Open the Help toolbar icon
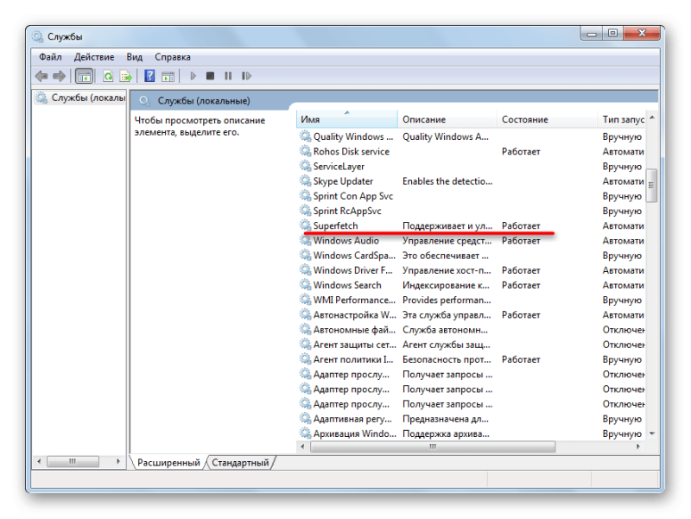The height and width of the screenshot is (519, 691). tap(149, 76)
